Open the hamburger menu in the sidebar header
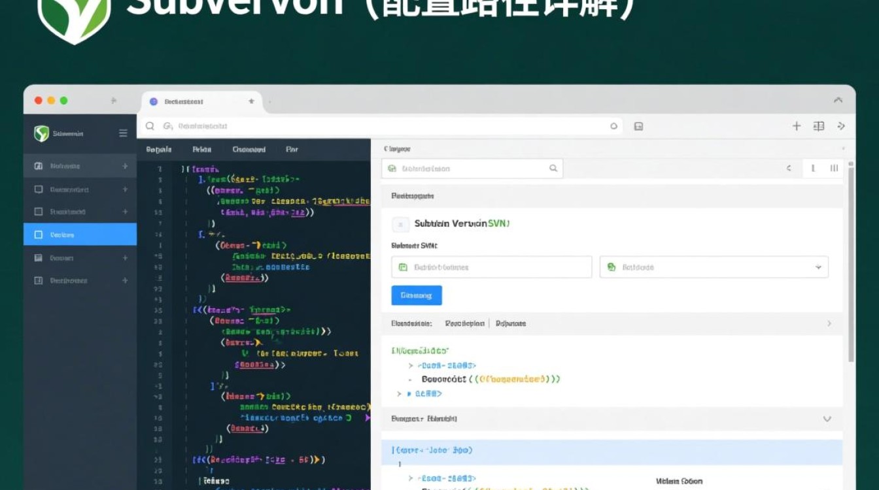This screenshot has height=490, width=879. [x=123, y=133]
